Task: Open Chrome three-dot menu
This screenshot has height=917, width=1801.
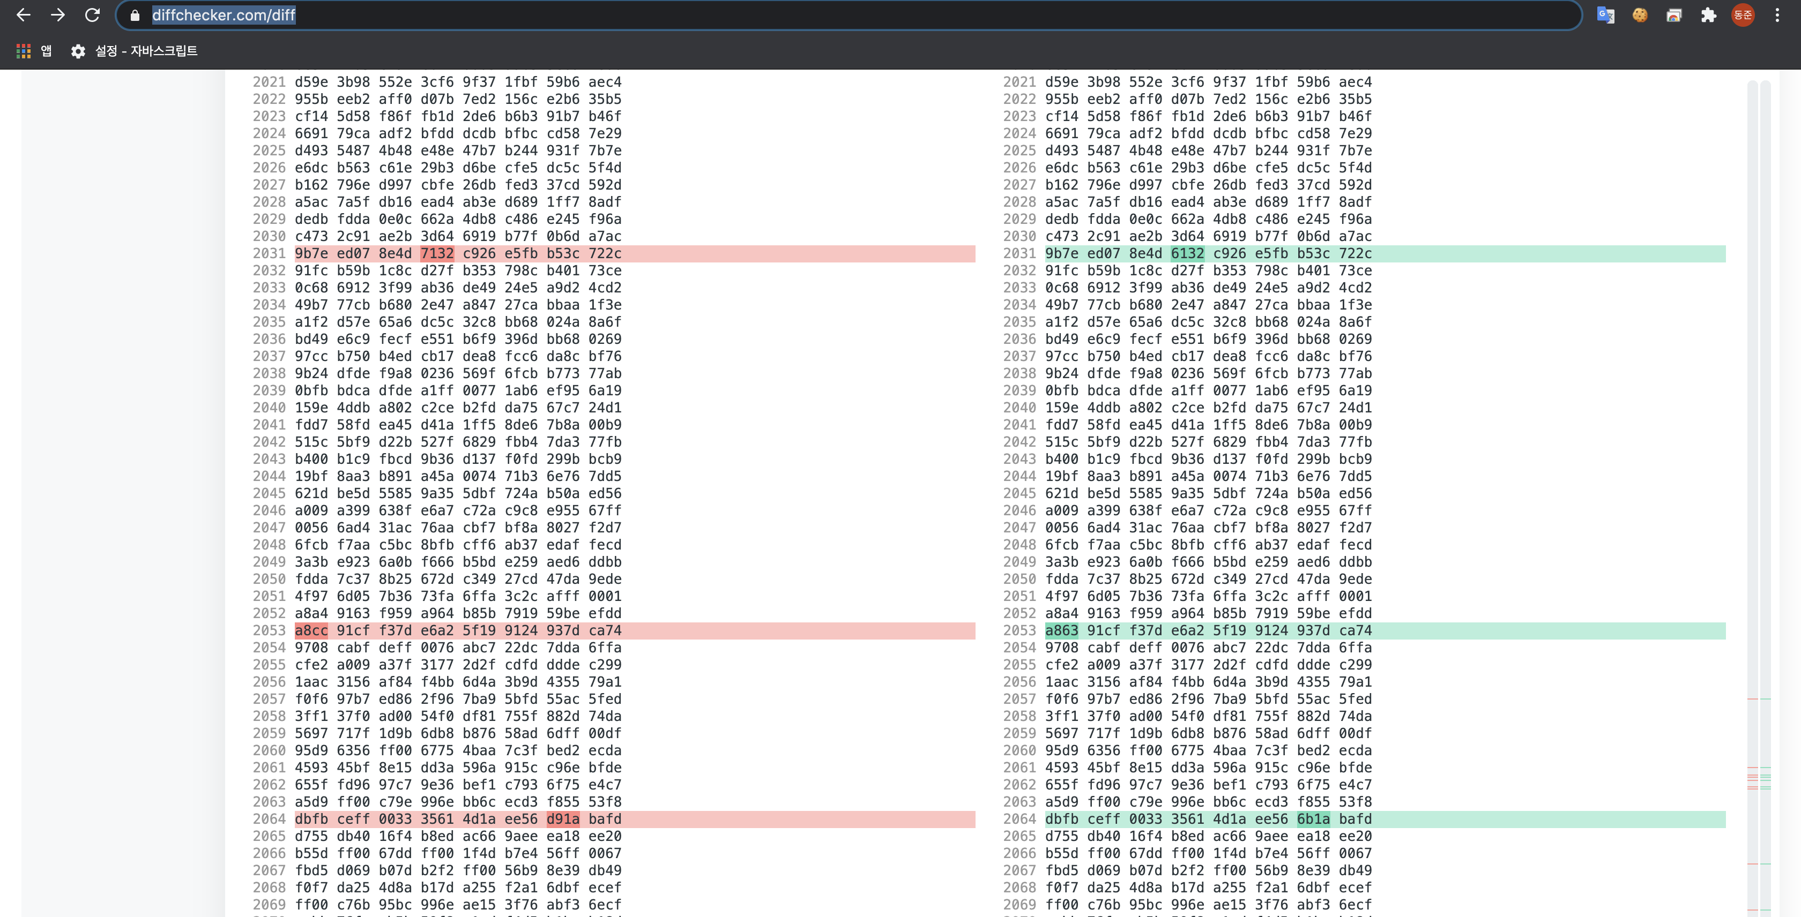Action: click(x=1776, y=14)
